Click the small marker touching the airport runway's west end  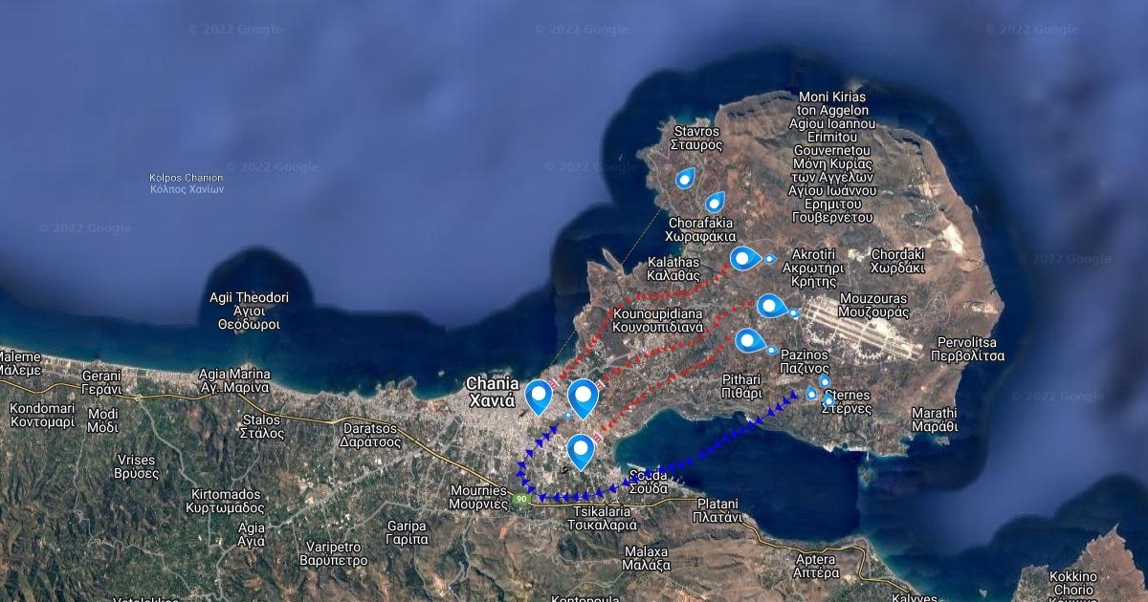[794, 312]
